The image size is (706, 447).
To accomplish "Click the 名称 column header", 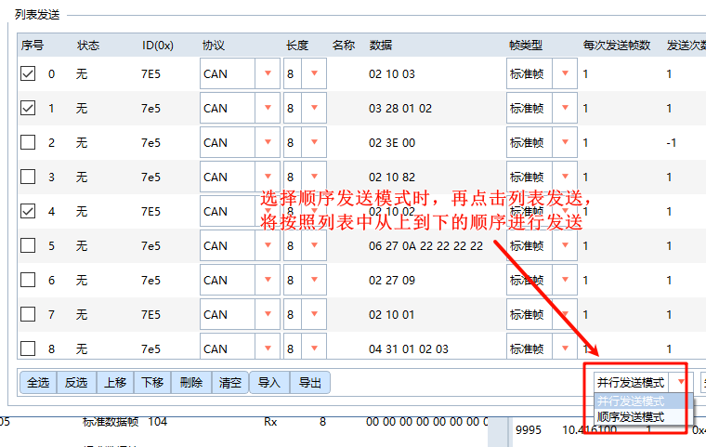I will pos(344,45).
